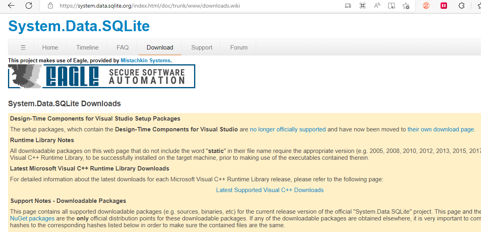Open Immersive Reader with audio icon
481x232 pixels.
pos(391,6)
